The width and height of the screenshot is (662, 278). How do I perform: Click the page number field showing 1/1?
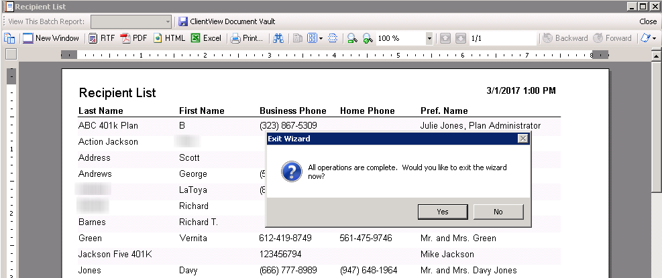502,38
